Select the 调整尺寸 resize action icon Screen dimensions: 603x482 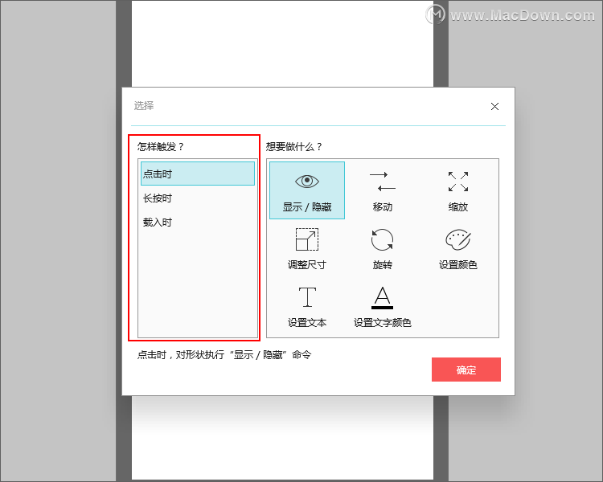307,248
